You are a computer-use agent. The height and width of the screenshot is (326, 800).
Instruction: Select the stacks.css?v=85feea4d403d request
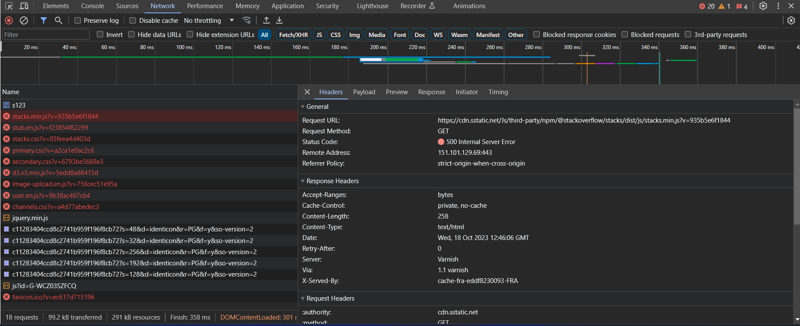(149, 139)
